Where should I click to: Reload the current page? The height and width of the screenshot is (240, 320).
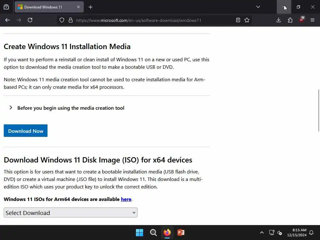point(30,20)
